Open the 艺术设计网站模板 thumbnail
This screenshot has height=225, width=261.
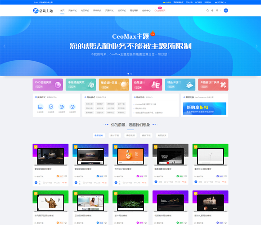pos(130,155)
